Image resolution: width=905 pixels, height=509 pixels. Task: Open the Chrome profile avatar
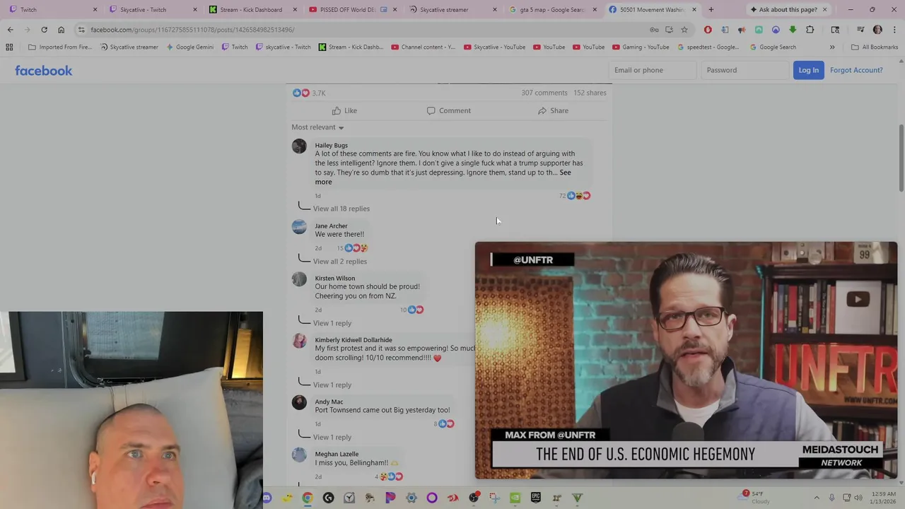877,30
